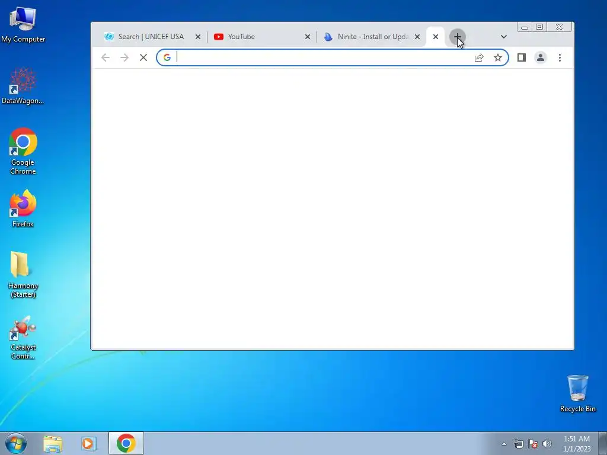Select the Catalyst Control desktop shortcut

pos(23,338)
